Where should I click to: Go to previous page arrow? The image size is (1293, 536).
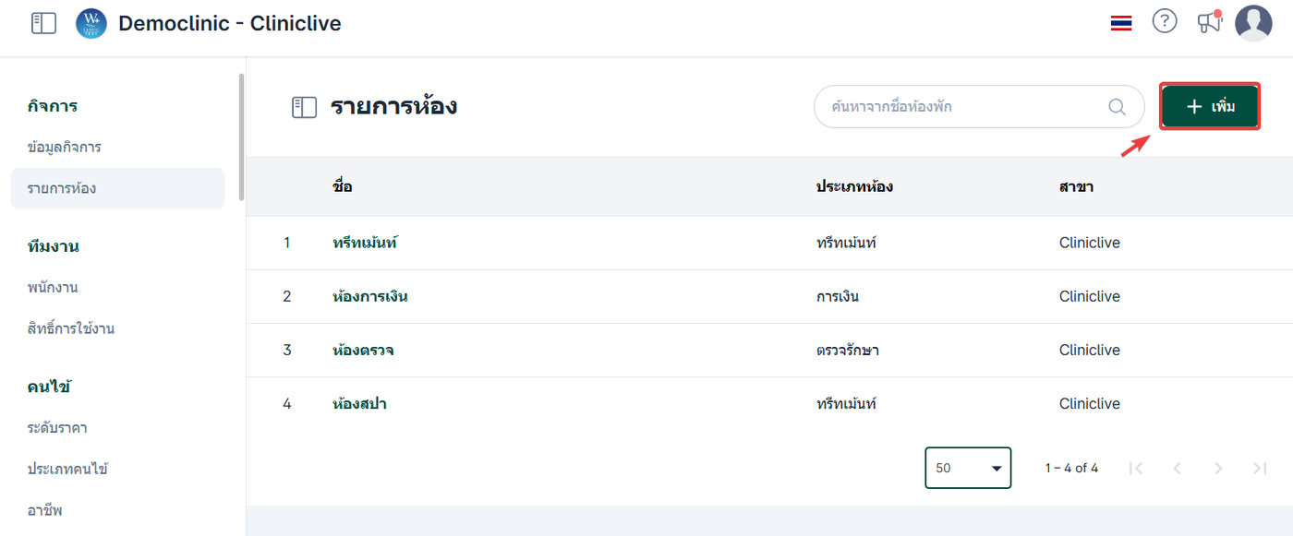[x=1177, y=469]
